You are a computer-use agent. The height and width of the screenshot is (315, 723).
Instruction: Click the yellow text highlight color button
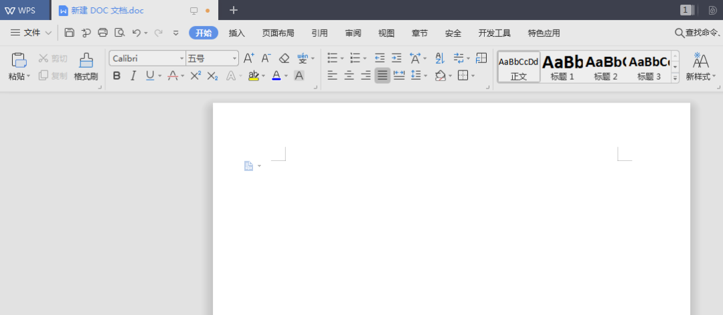(x=253, y=76)
